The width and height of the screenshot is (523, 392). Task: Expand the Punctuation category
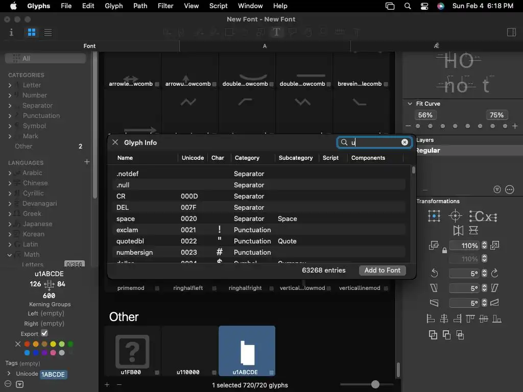(x=10, y=116)
